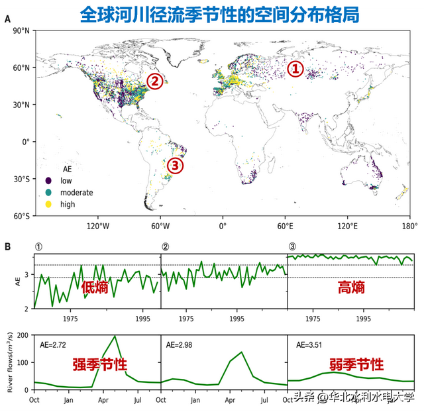Click the yellow 'high' legend dot
The image size is (424, 412).
click(x=48, y=204)
